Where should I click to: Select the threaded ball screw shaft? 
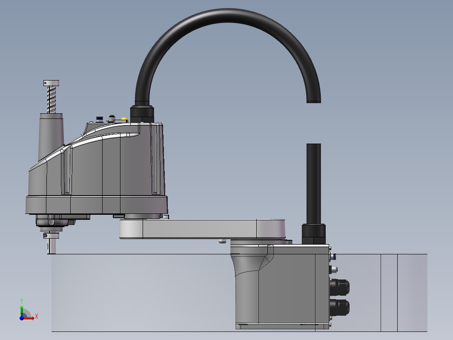tap(52, 99)
